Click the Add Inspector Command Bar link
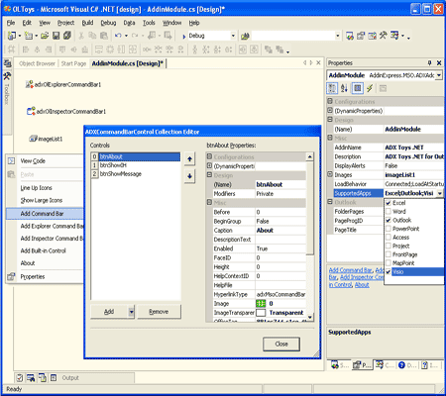This screenshot has height=396, width=446. point(362,277)
